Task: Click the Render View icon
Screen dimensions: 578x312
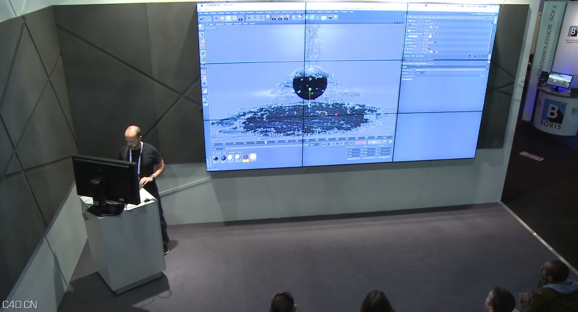Action: coord(274,18)
